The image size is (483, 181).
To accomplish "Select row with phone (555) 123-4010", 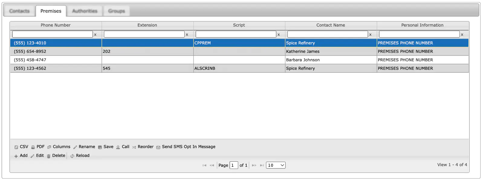I will coord(239,43).
